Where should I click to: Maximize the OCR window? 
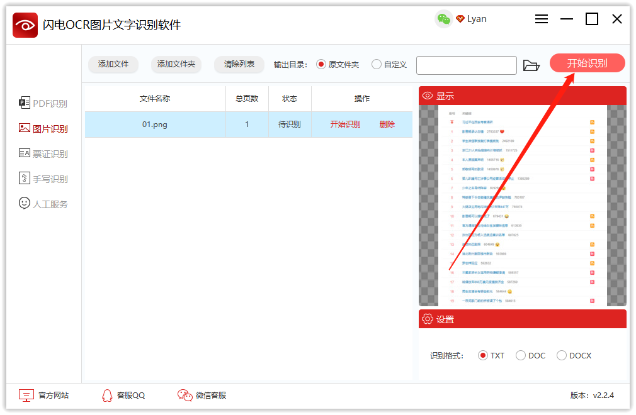point(592,19)
